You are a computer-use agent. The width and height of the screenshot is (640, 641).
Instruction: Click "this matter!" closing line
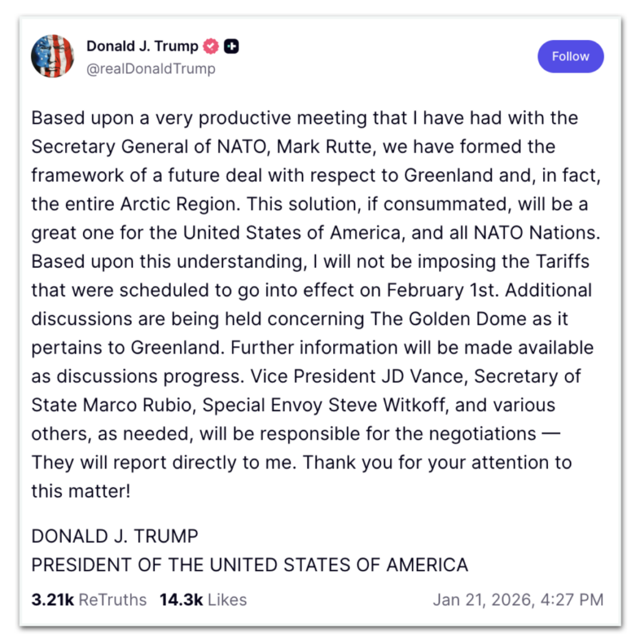pos(81,492)
